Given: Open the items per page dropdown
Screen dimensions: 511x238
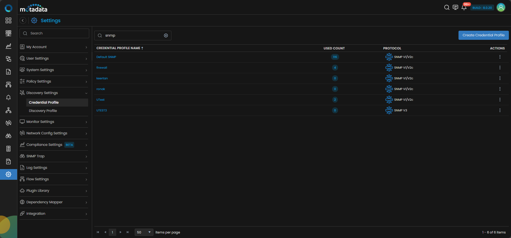Looking at the screenshot, I should pos(144,232).
